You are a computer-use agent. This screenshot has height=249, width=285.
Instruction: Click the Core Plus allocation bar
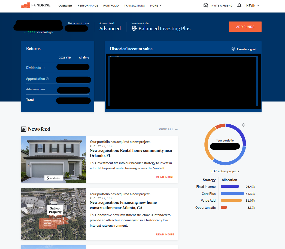[232, 194]
